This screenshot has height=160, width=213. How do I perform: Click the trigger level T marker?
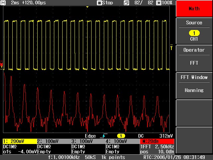[171, 48]
